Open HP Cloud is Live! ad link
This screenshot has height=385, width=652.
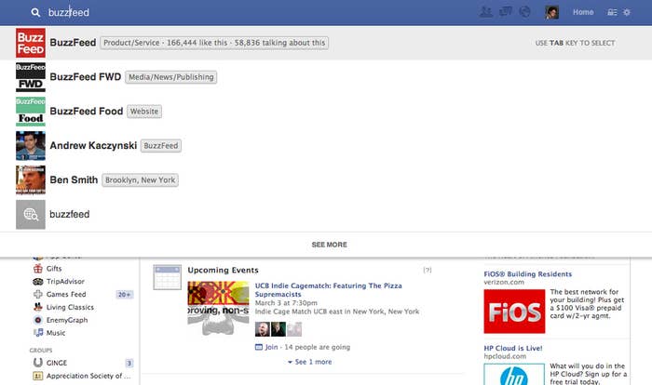[x=513, y=349]
